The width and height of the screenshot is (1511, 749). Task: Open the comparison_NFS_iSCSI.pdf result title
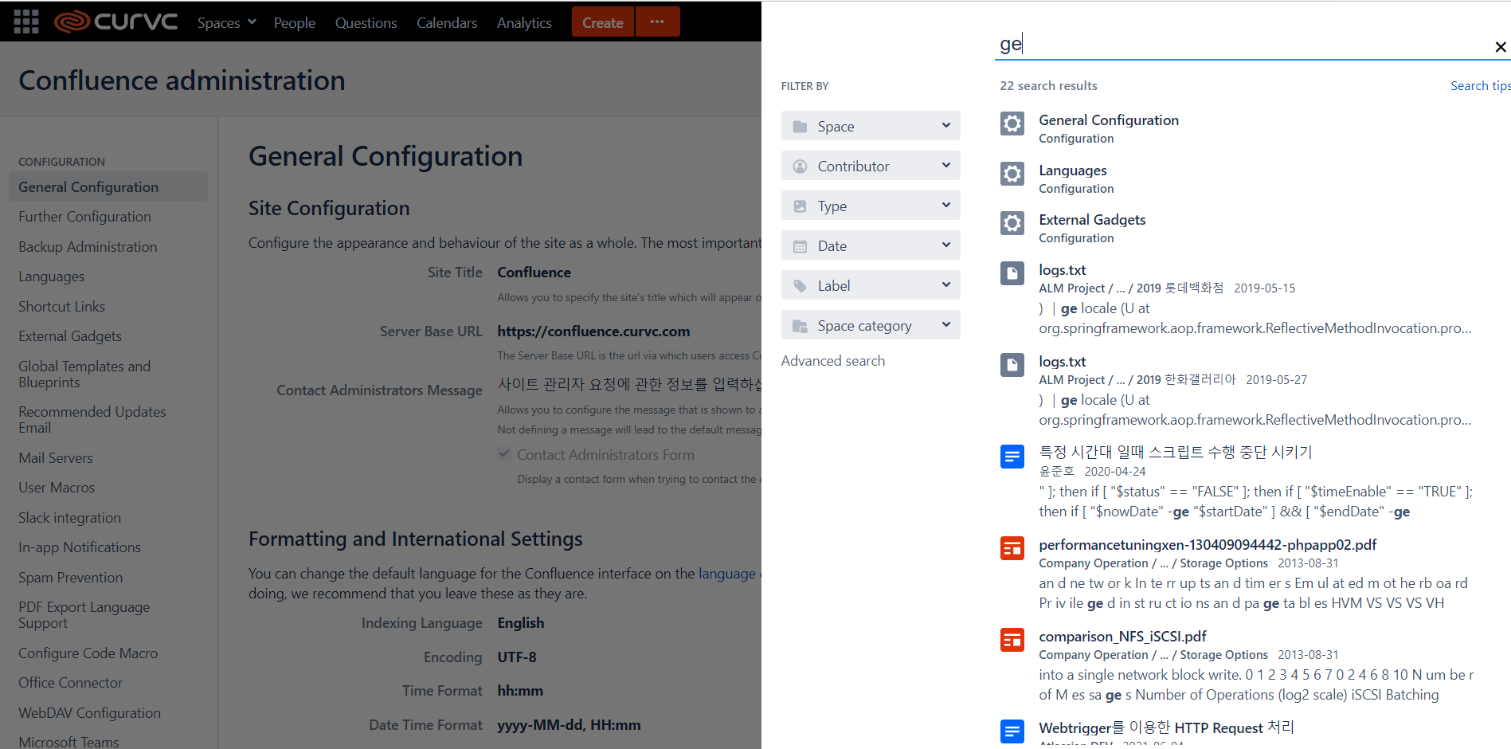tap(1122, 637)
